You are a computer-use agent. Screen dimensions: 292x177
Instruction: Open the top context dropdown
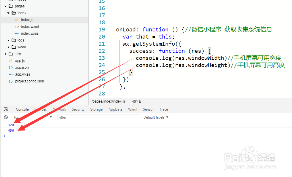(33, 117)
